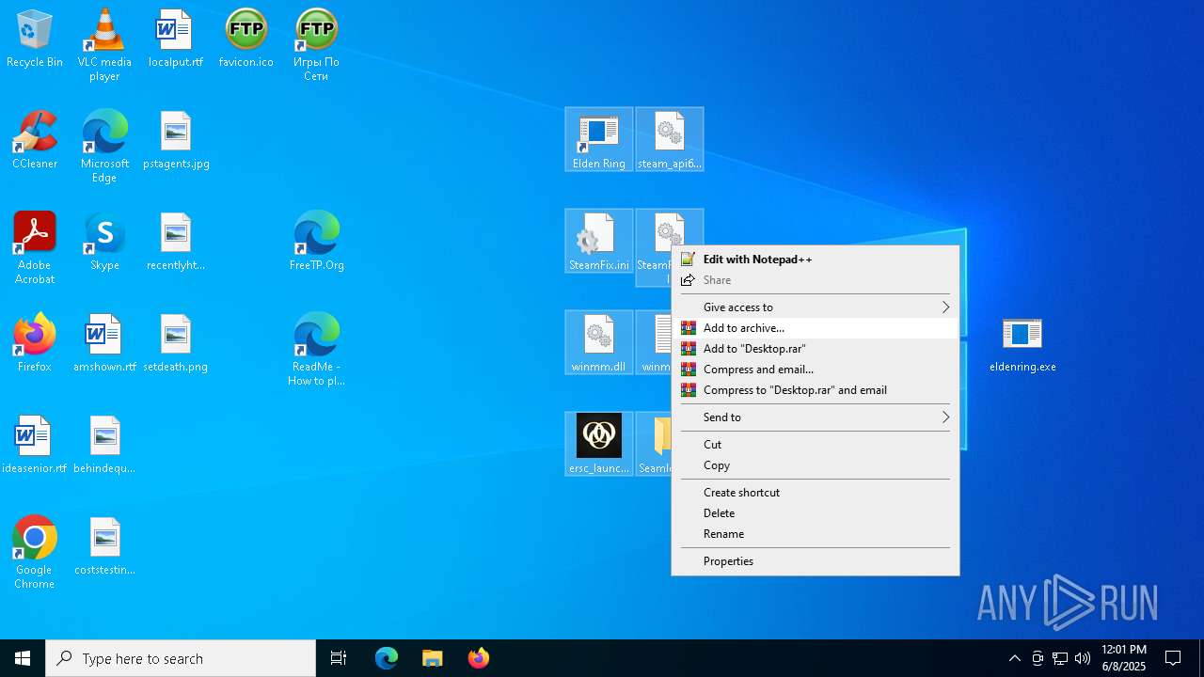Click the taskbar search box
Viewport: 1204px width, 677px height.
tap(181, 658)
